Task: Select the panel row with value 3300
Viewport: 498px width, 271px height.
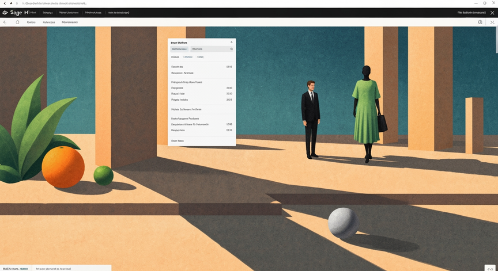Action: coord(202,94)
